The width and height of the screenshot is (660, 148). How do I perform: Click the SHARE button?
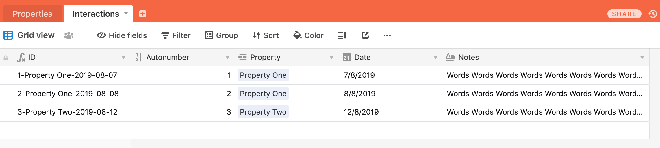click(624, 14)
